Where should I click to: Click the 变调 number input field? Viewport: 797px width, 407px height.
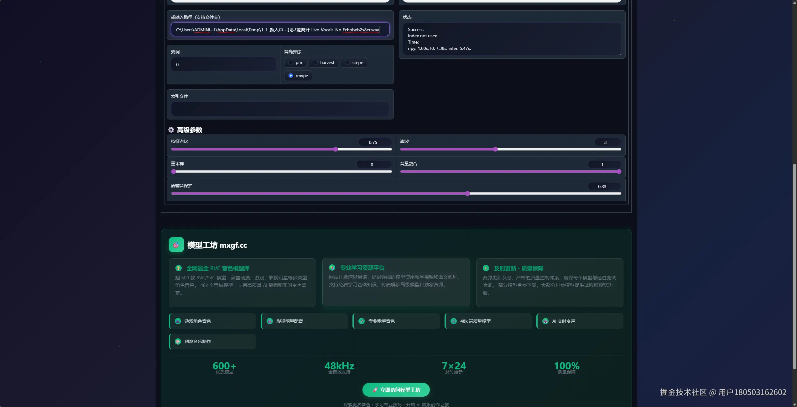coord(223,65)
